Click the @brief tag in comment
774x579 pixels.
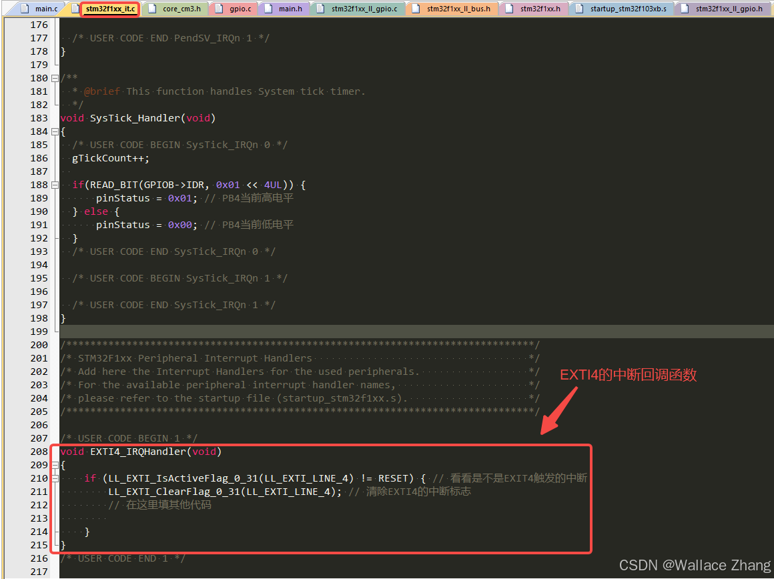[x=102, y=91]
